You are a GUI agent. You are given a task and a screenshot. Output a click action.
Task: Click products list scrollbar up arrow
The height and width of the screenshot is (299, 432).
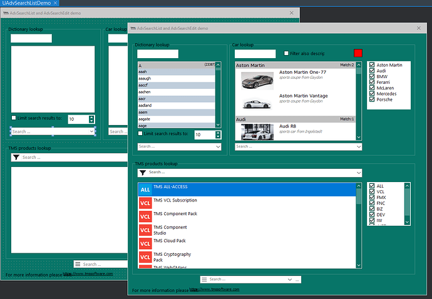coord(359,186)
